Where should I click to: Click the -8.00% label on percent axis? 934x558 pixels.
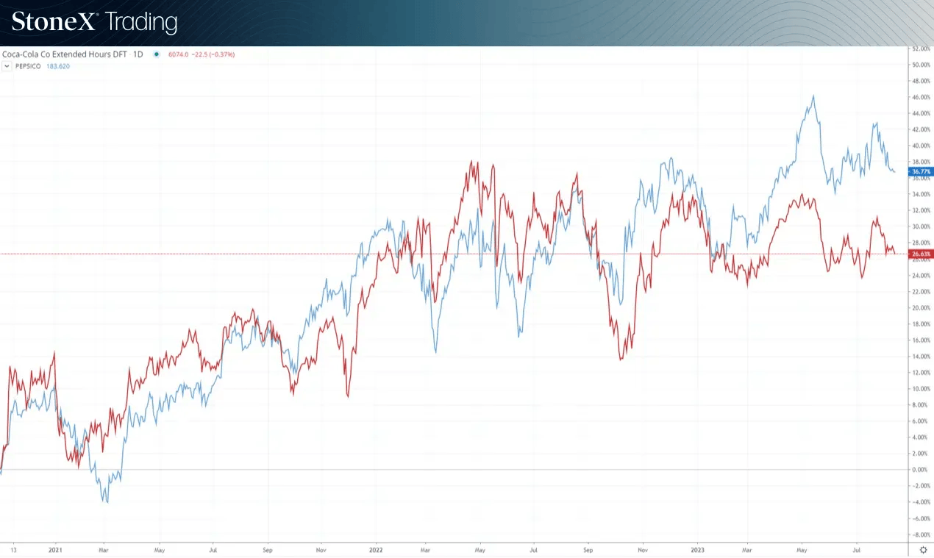tap(921, 534)
